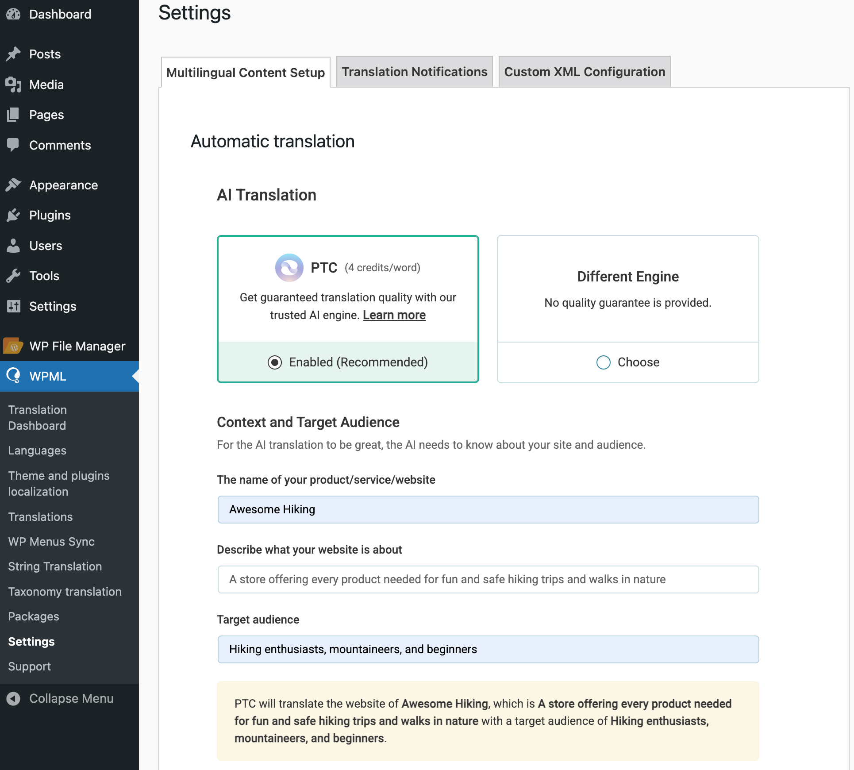Open the WPML menu item
Image resolution: width=854 pixels, height=770 pixels.
pos(69,376)
